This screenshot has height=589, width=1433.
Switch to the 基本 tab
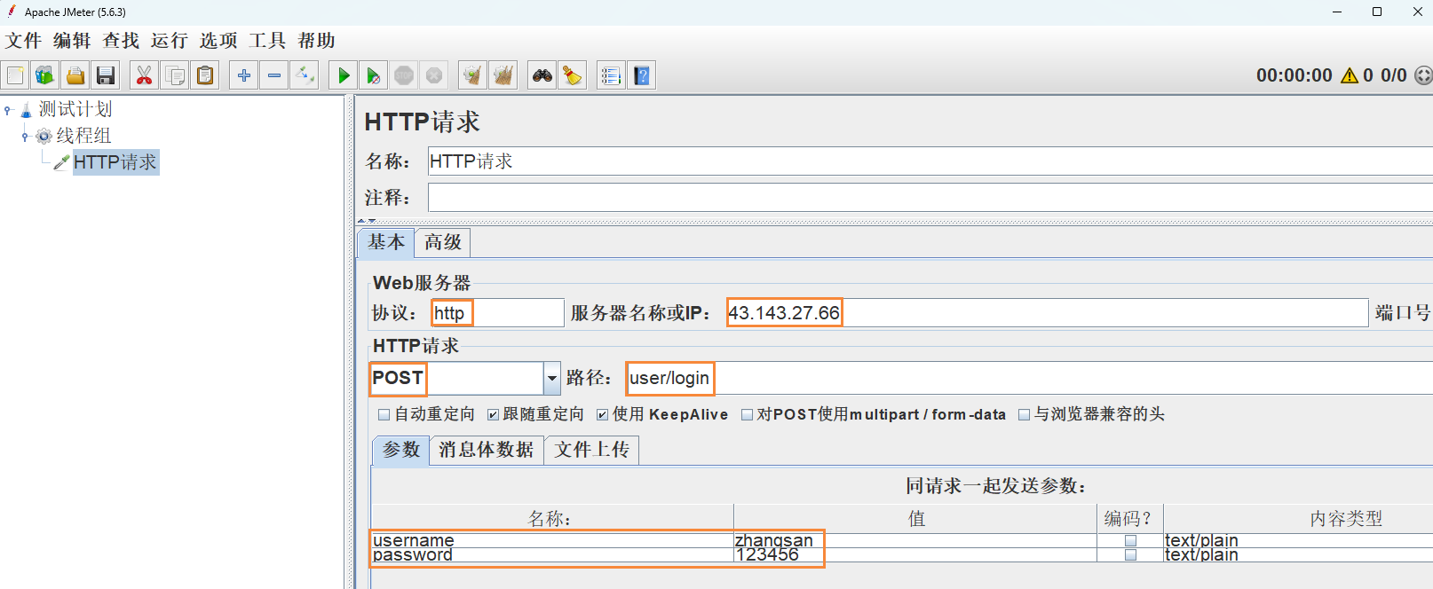click(x=386, y=242)
